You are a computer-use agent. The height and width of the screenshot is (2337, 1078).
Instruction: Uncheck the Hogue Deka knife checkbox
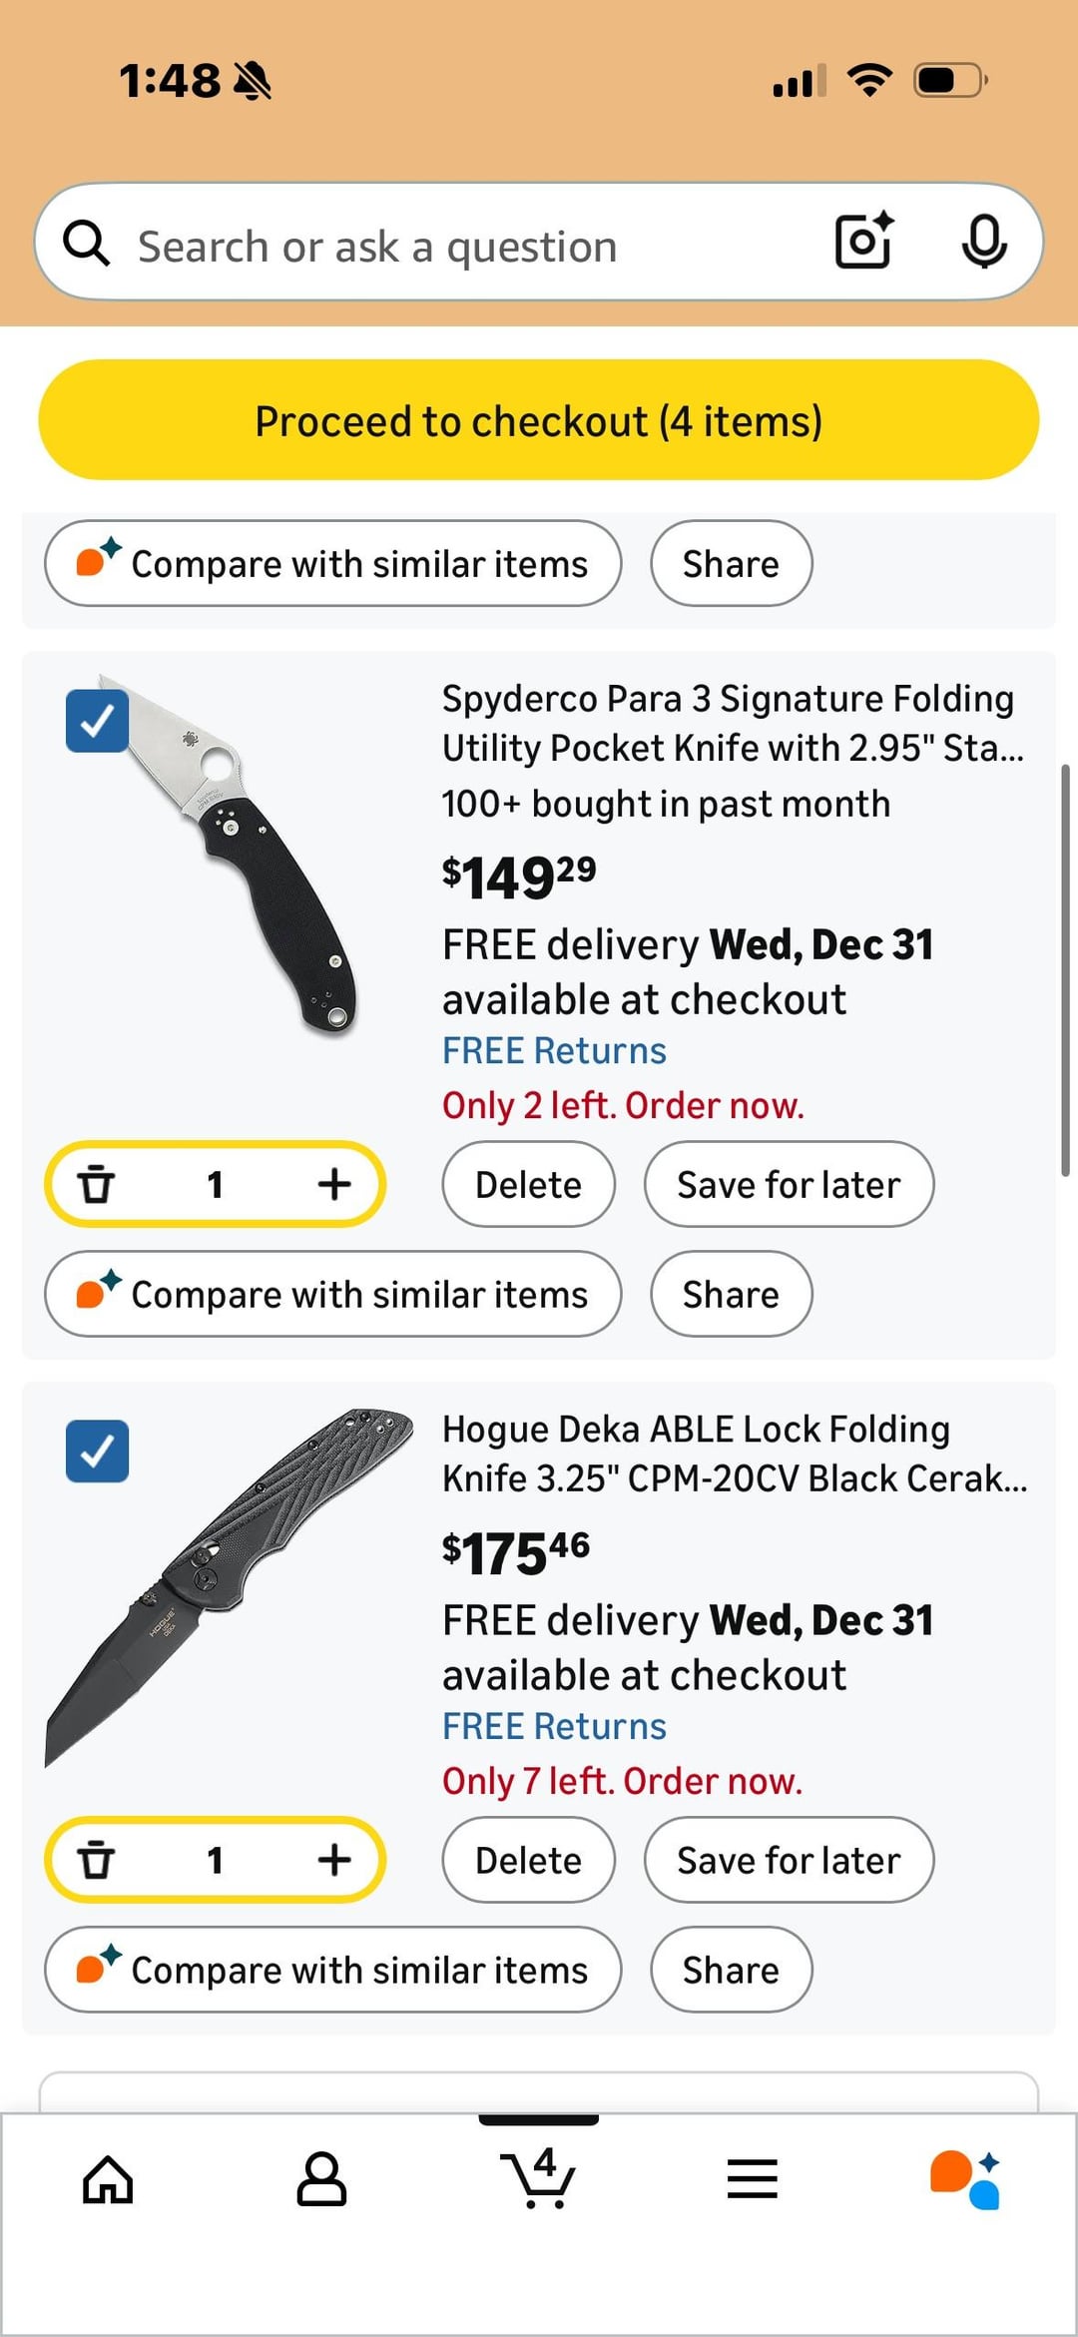(x=97, y=1451)
